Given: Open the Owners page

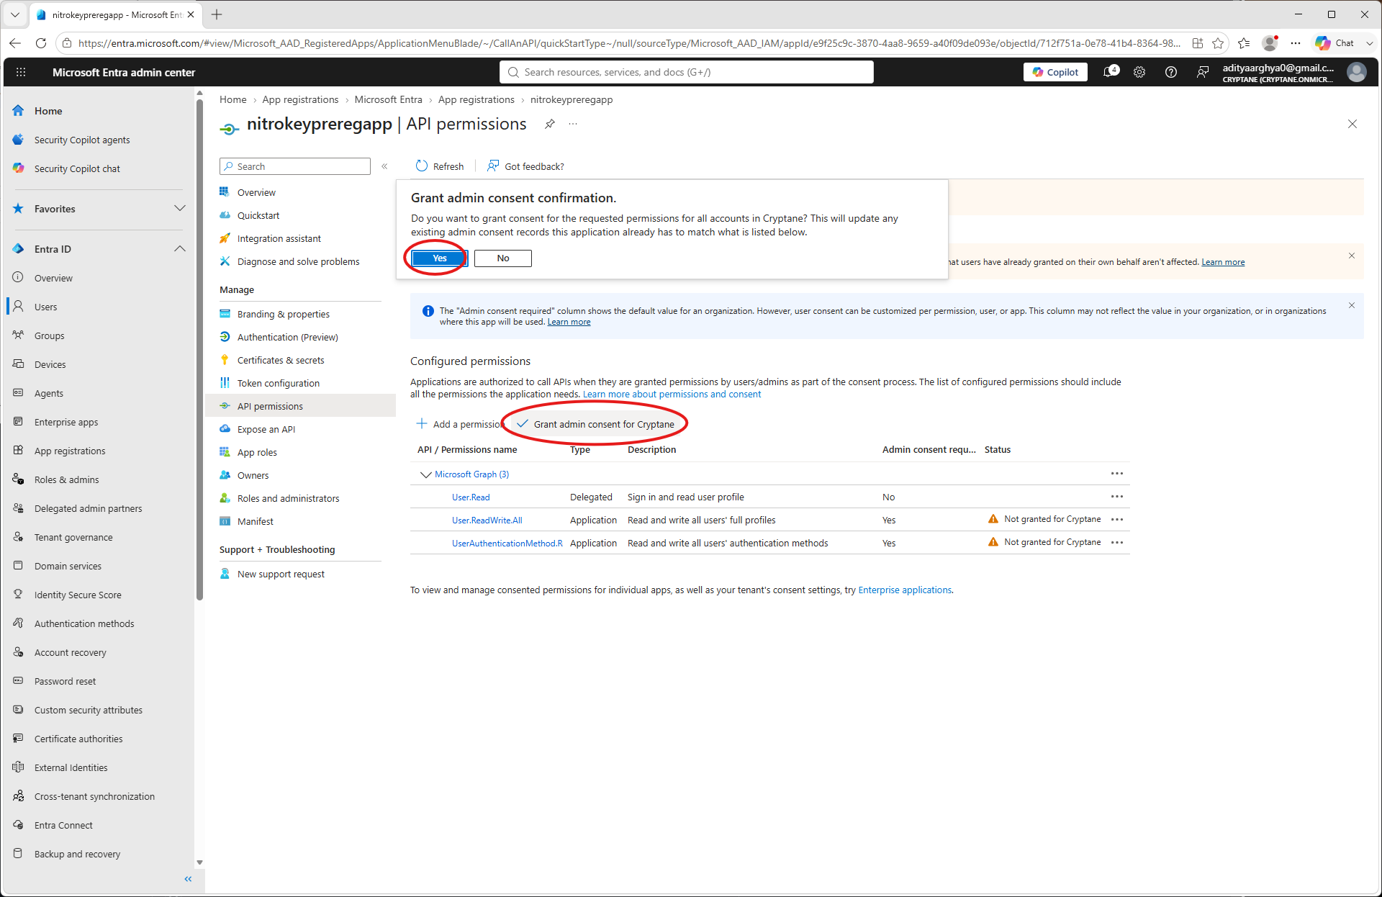Looking at the screenshot, I should point(253,476).
